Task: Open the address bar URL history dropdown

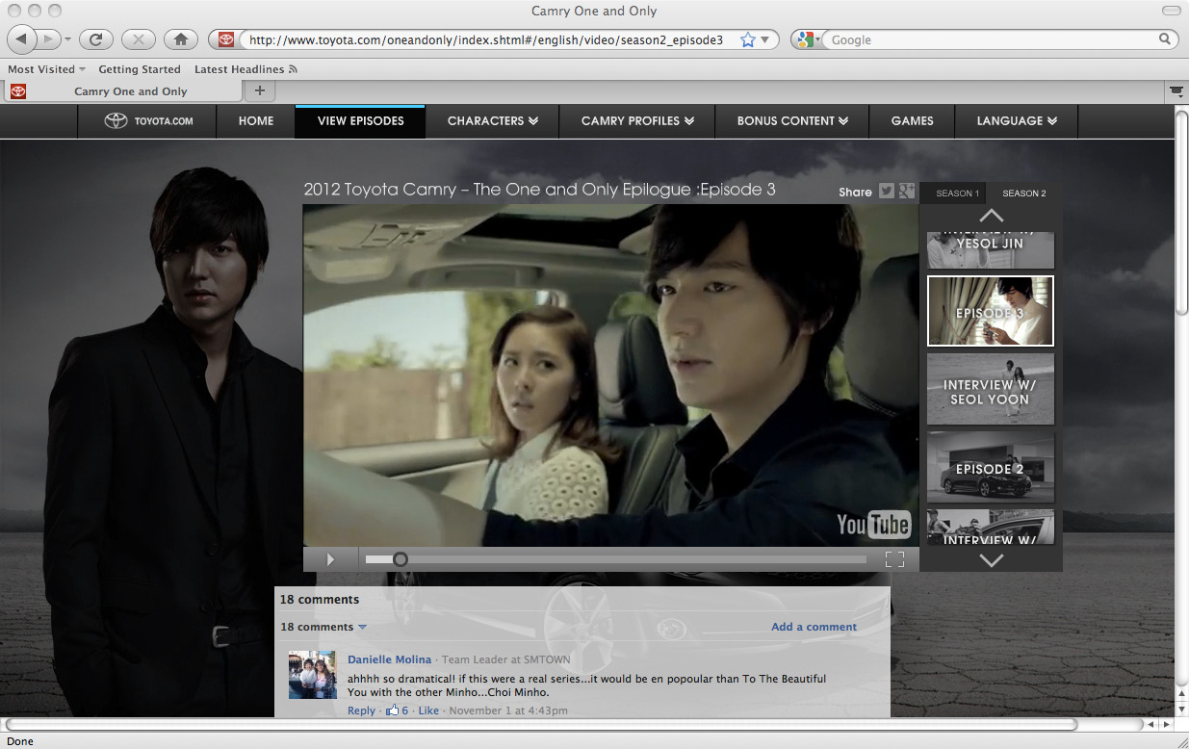Action: (x=765, y=39)
